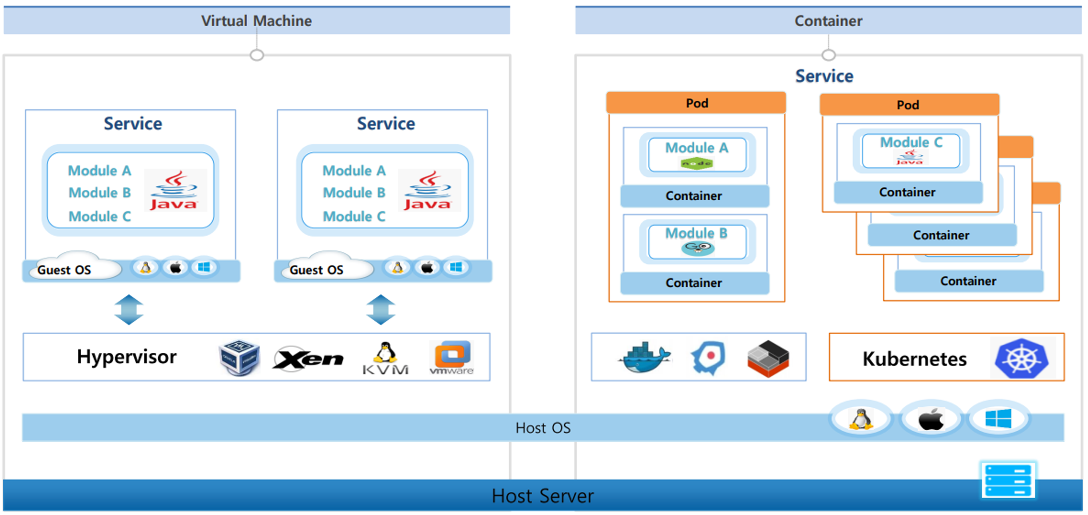Click the Apple icon in the left Guest OS bar
The height and width of the screenshot is (515, 1088).
(x=175, y=268)
